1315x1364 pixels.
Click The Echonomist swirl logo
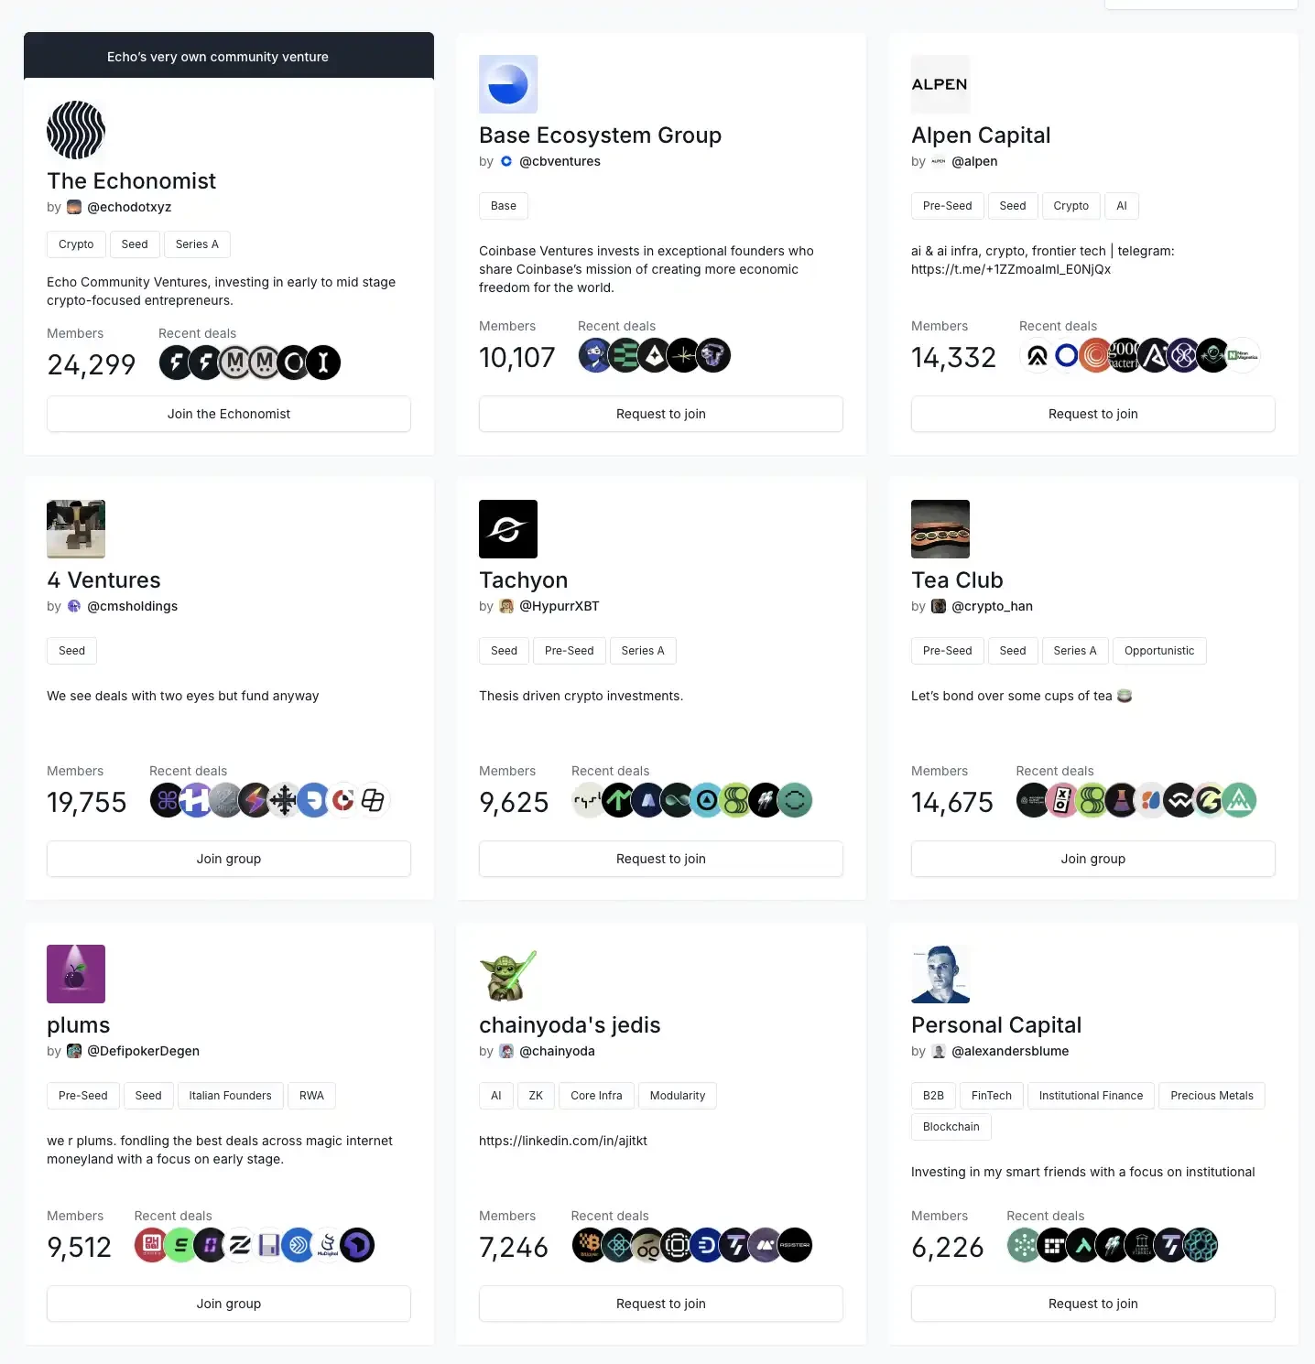76,129
